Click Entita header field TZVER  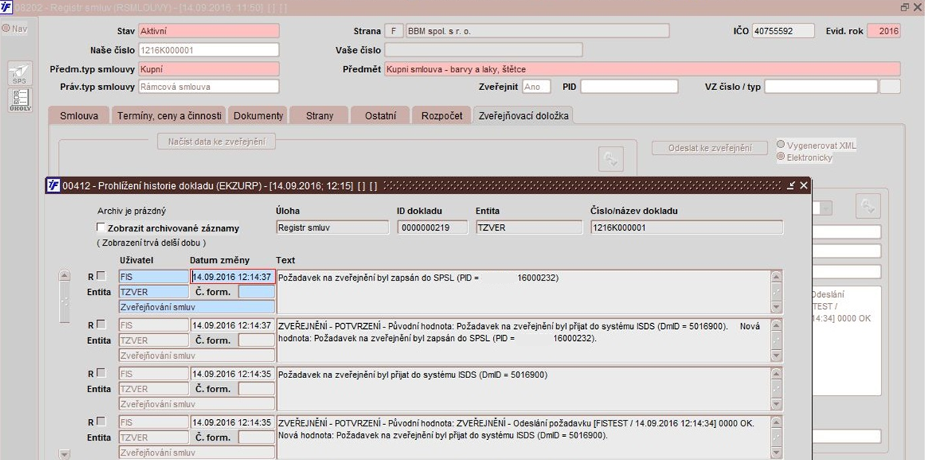point(529,227)
